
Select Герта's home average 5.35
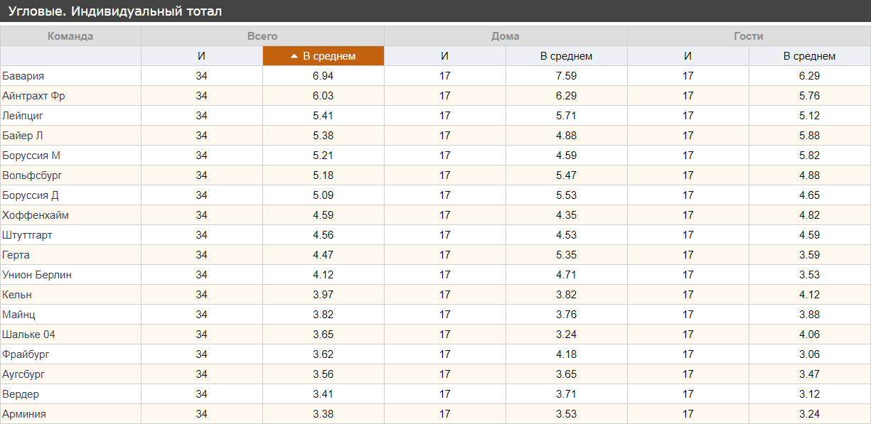pos(567,255)
